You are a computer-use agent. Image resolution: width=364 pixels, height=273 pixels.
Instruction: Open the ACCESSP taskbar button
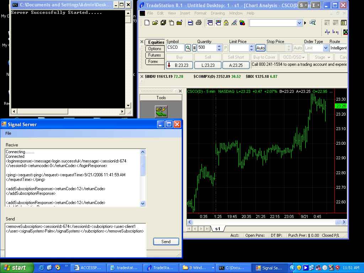point(88,268)
